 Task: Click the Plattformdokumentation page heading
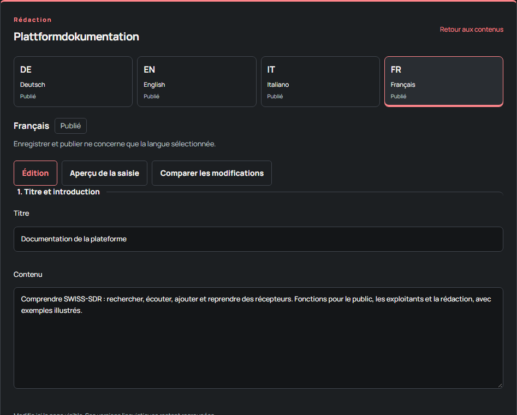(76, 37)
